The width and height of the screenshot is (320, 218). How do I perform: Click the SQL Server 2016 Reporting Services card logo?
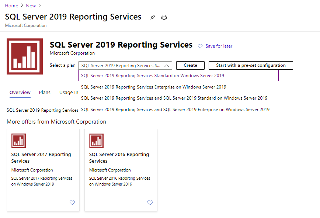(96, 141)
